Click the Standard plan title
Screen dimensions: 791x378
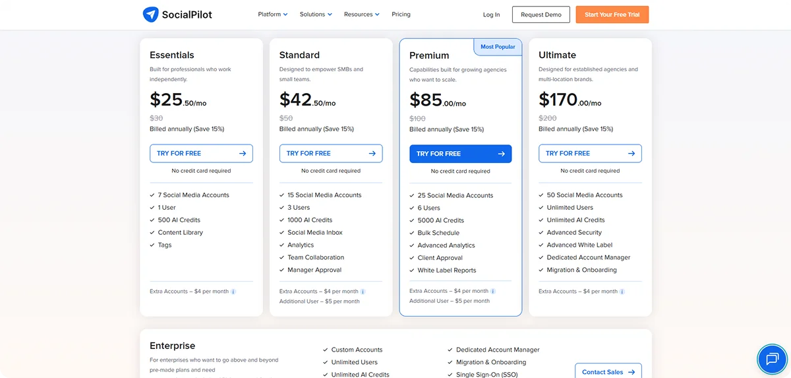click(x=299, y=55)
